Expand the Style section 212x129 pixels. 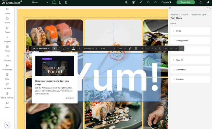190,31
